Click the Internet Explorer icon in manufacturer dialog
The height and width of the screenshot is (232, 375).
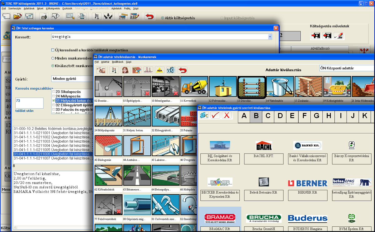(x=204, y=116)
